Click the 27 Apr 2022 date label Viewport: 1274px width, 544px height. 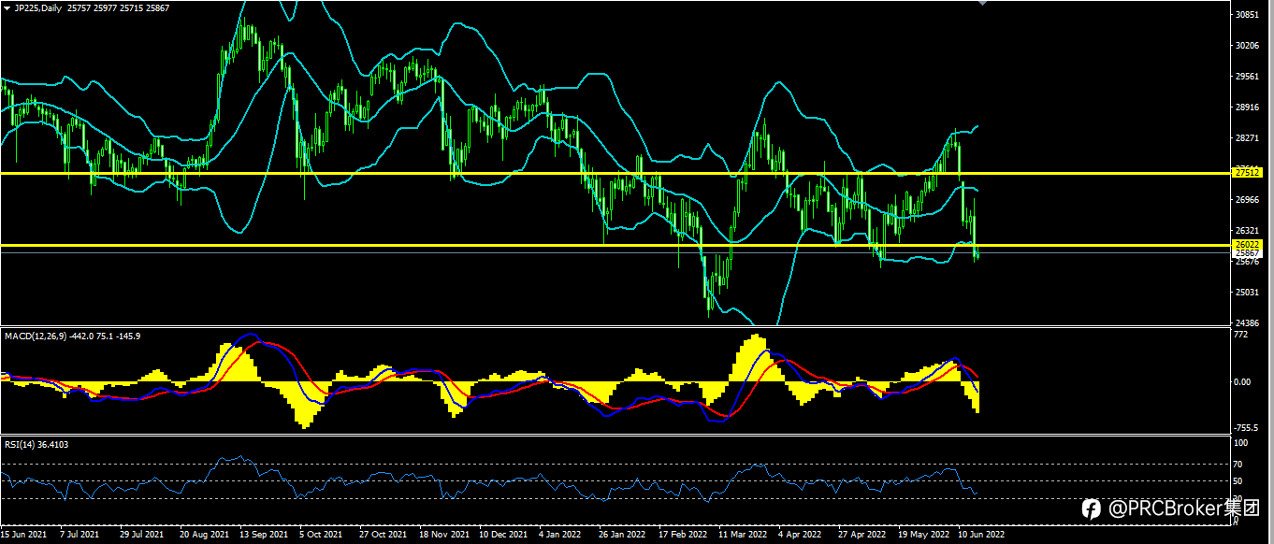pos(861,536)
